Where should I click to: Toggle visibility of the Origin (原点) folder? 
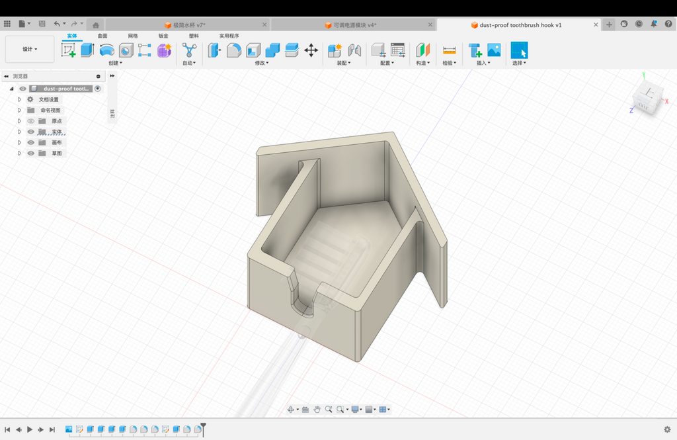pyautogui.click(x=30, y=121)
